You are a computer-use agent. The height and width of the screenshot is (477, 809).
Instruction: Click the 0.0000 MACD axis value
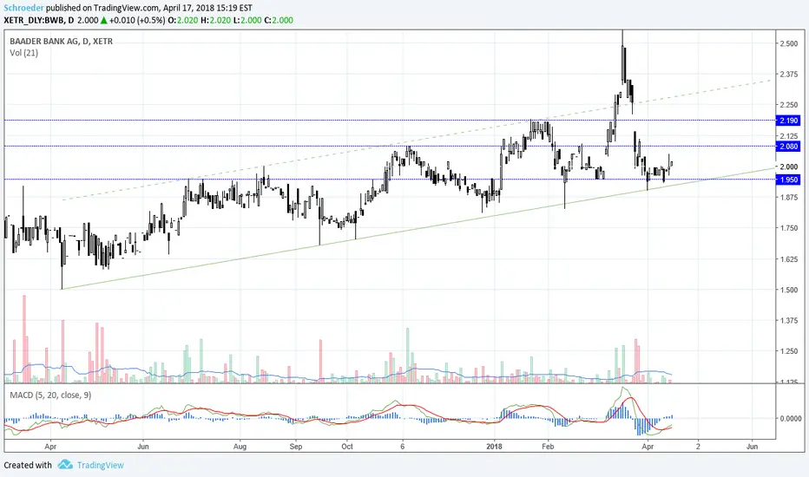click(789, 418)
